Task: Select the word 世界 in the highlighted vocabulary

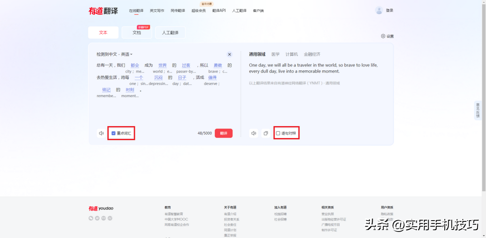Action: pyautogui.click(x=162, y=65)
